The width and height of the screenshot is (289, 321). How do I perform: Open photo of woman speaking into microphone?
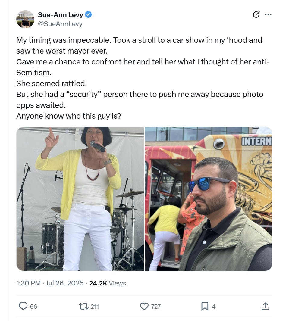[80, 199]
